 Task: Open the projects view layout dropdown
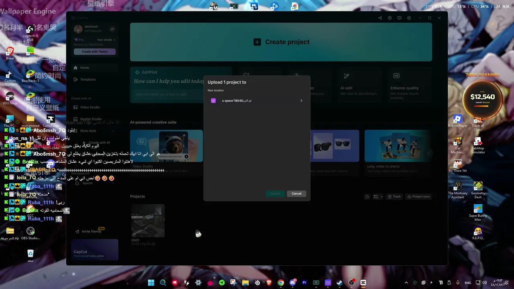(x=378, y=197)
